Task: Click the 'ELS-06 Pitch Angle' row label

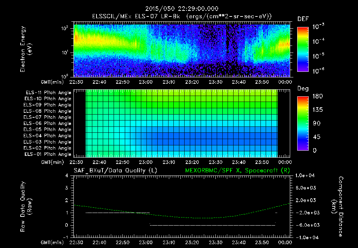Action: (x=47, y=123)
